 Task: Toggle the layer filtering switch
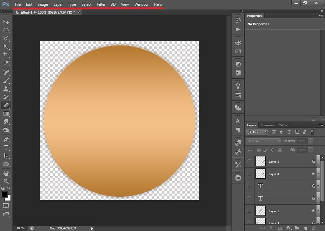click(x=312, y=132)
